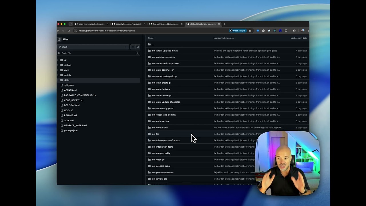Screen dimensions: 366x206
Task: Open UPGRADE_NOTES.md in the file tree
Action: [75, 125]
